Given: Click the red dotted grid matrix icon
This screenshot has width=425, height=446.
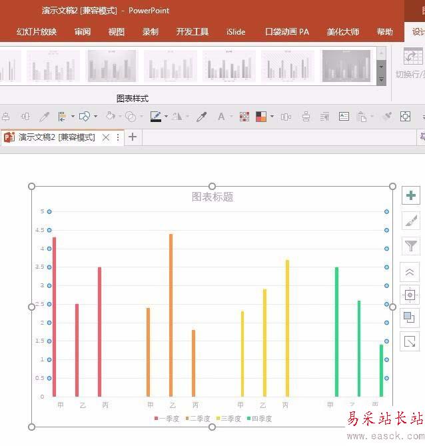Looking at the screenshot, I should (x=244, y=117).
